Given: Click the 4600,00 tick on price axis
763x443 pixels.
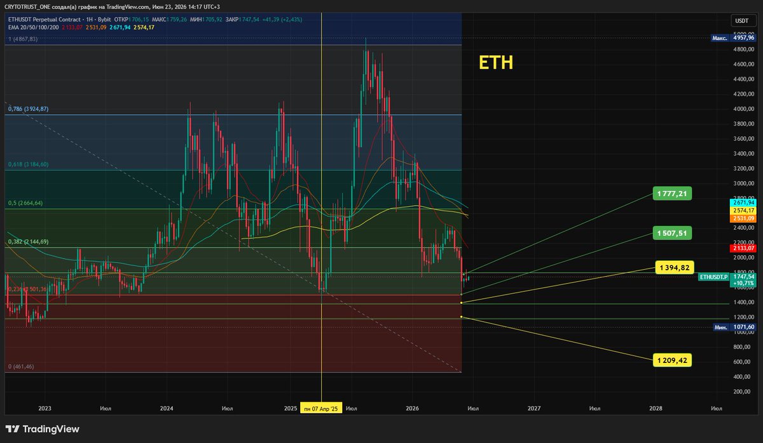Looking at the screenshot, I should pyautogui.click(x=743, y=65).
